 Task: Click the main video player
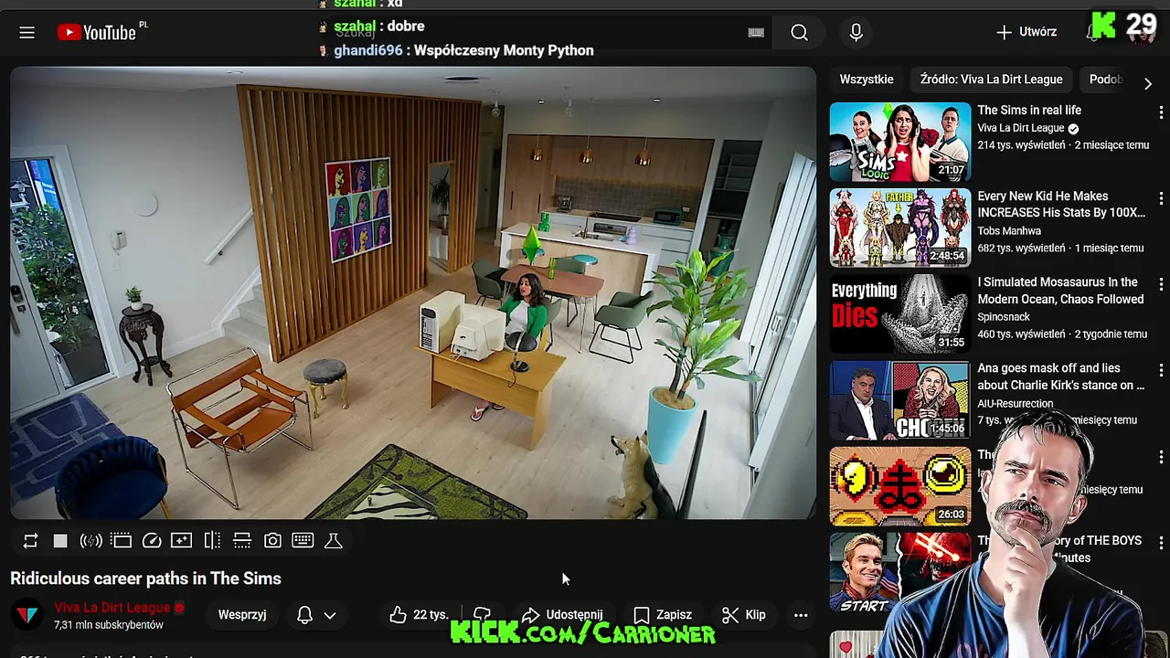point(413,292)
